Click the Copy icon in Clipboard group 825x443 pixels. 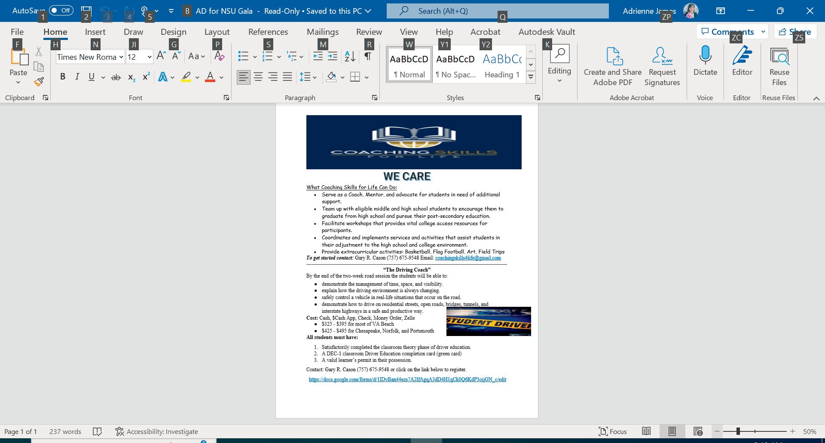coord(39,67)
